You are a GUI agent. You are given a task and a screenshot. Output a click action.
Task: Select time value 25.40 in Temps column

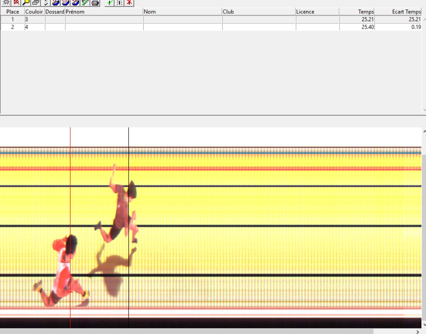pyautogui.click(x=357, y=27)
